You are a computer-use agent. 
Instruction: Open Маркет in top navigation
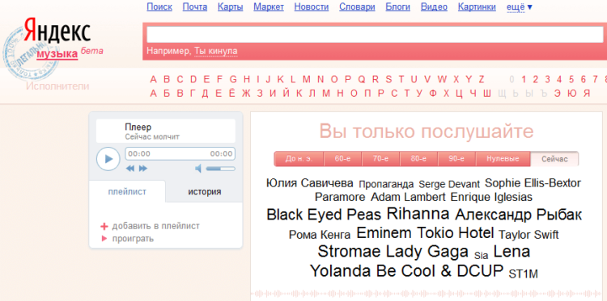tap(269, 7)
